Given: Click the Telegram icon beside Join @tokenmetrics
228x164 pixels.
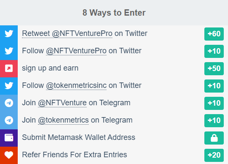Looking at the screenshot, I should [9, 120].
